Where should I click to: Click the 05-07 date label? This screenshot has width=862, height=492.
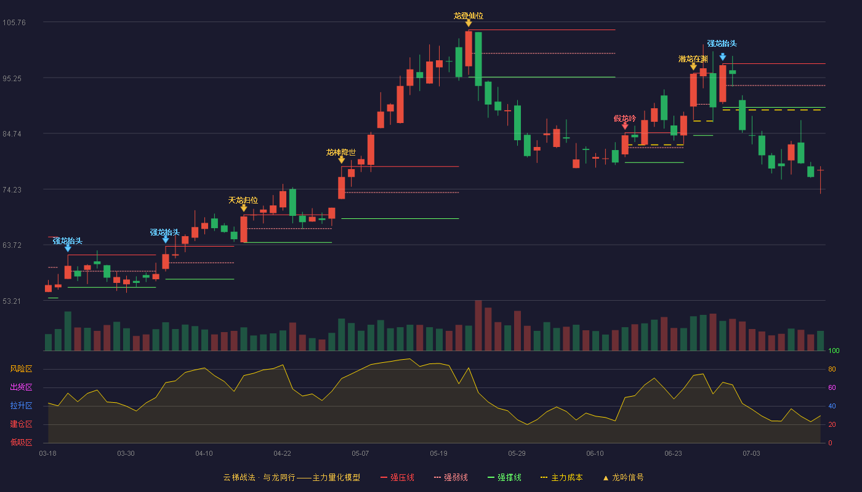click(360, 453)
